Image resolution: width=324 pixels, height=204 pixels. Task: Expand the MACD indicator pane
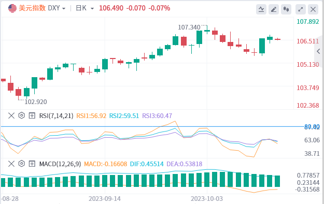coord(32,164)
